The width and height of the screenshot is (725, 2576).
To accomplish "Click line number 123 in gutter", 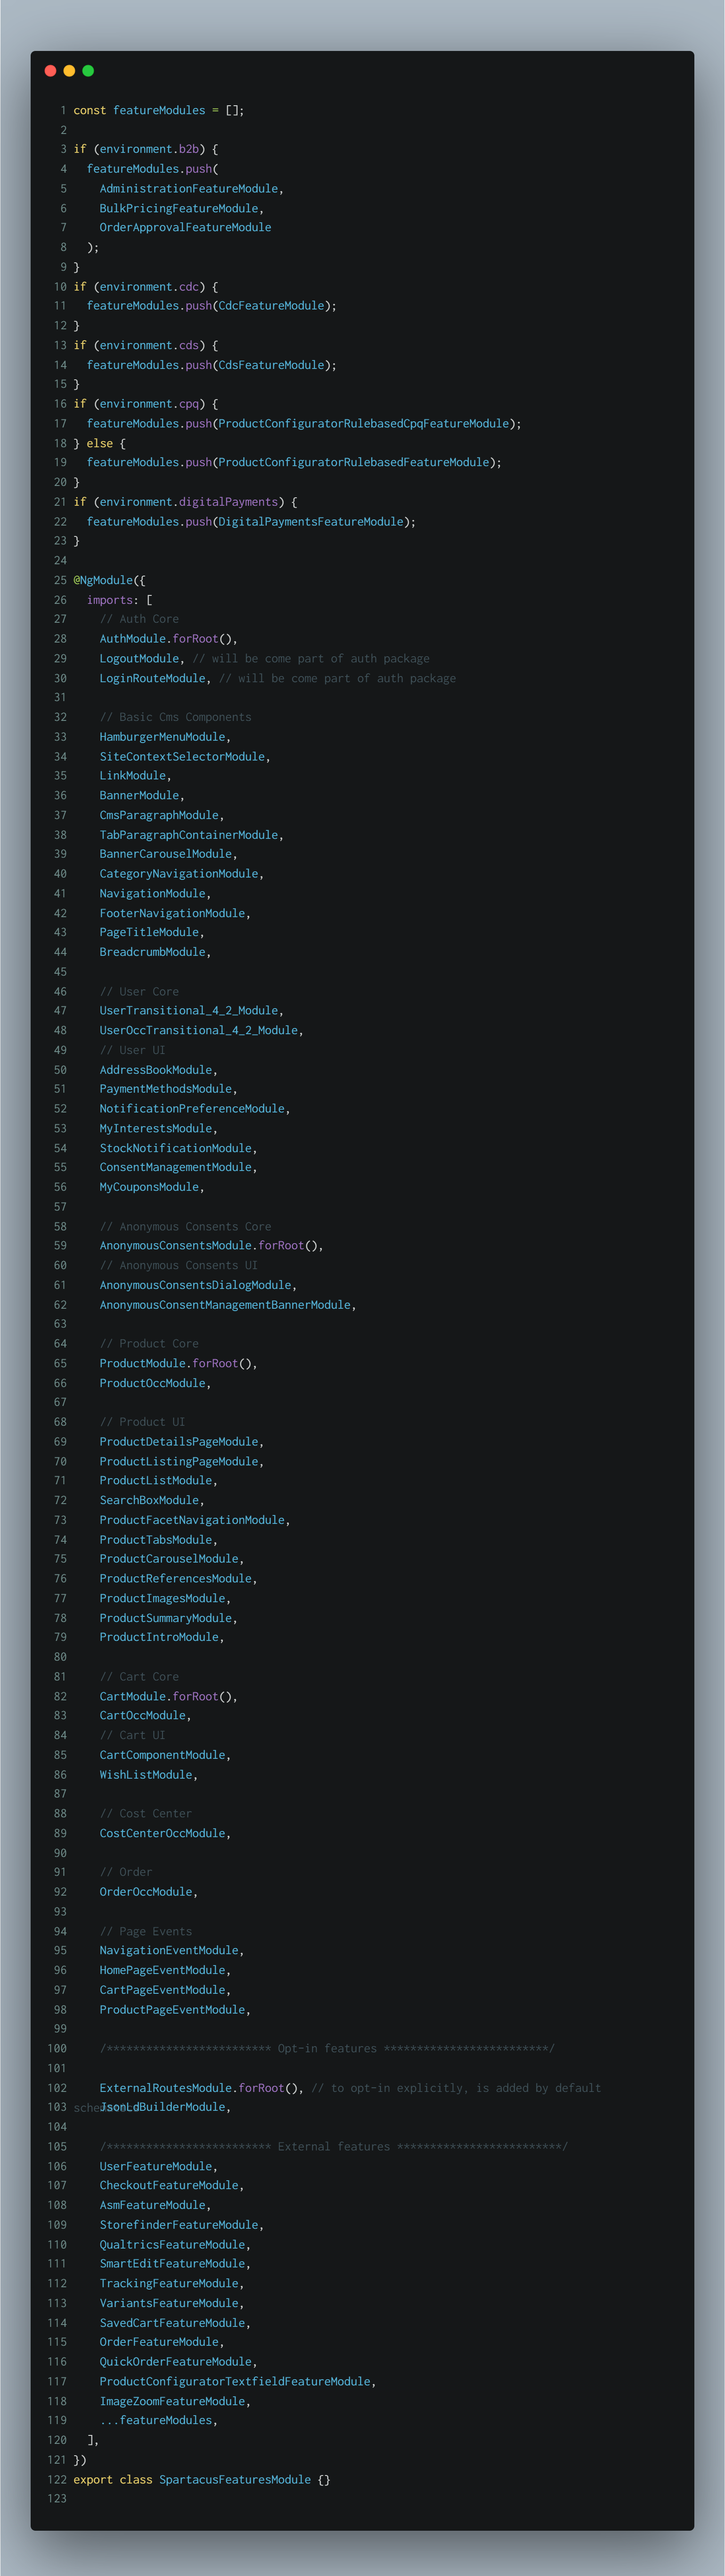I will [x=57, y=2499].
